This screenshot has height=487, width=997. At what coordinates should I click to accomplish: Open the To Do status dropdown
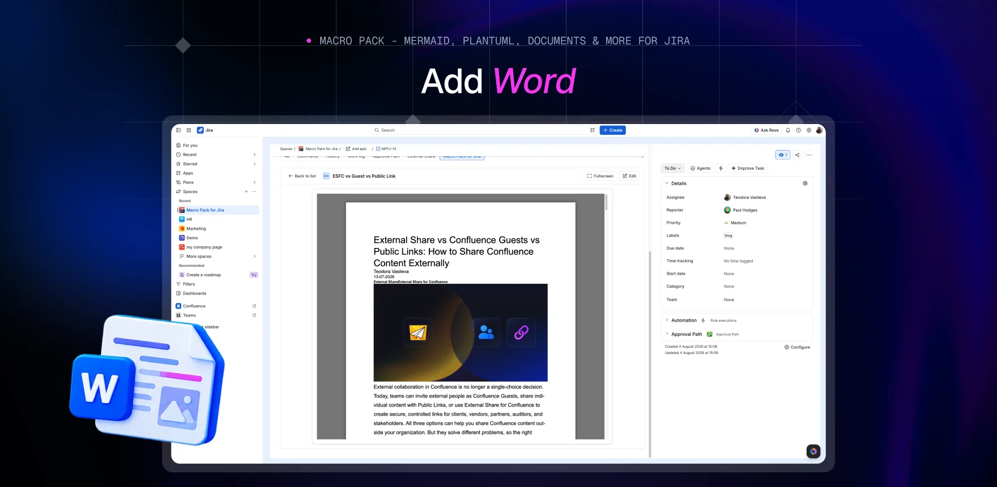(x=673, y=168)
